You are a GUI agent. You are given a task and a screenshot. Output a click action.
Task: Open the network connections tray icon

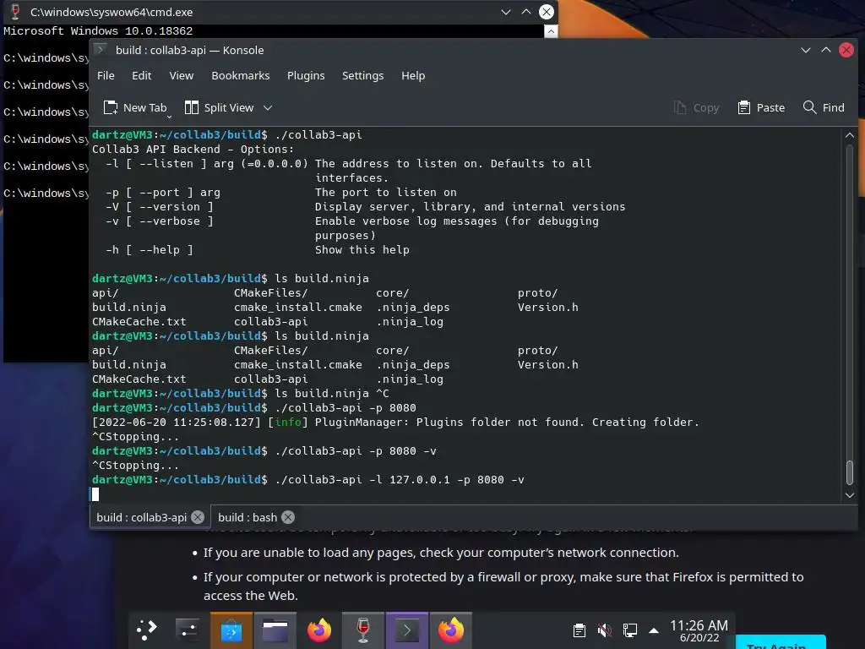(x=629, y=630)
